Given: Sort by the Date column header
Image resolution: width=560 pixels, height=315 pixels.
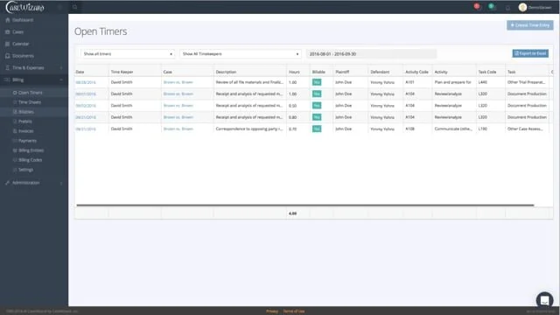Looking at the screenshot, I should [x=80, y=72].
